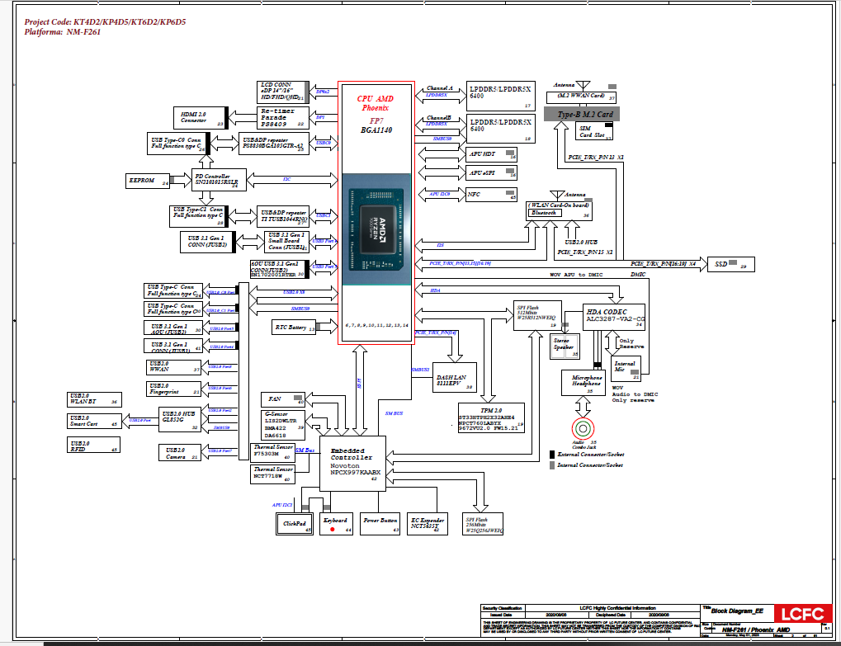Click the SSD block
The image size is (841, 646).
click(x=731, y=264)
